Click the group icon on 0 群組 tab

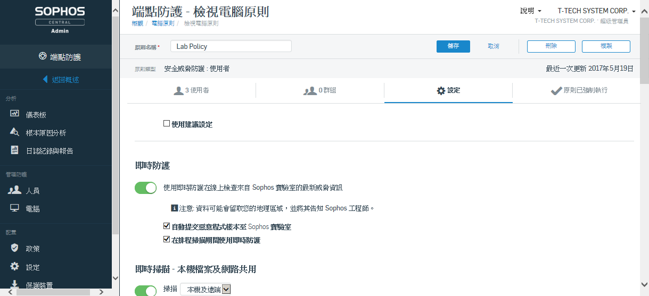coord(310,91)
